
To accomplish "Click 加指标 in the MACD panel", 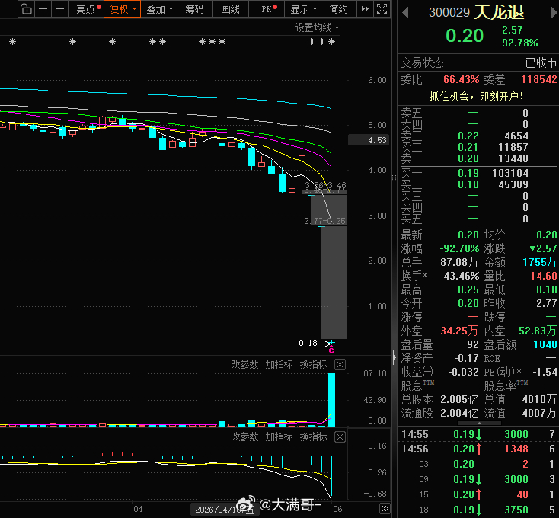I will point(279,436).
